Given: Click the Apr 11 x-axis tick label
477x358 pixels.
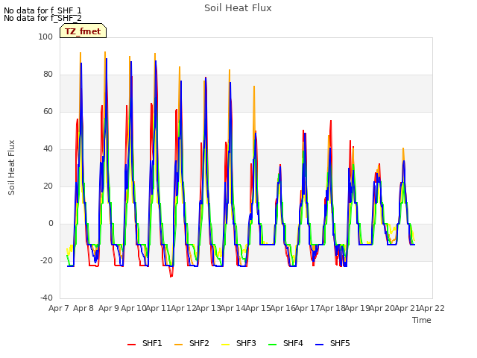Looking at the screenshot, I should 158,308.
